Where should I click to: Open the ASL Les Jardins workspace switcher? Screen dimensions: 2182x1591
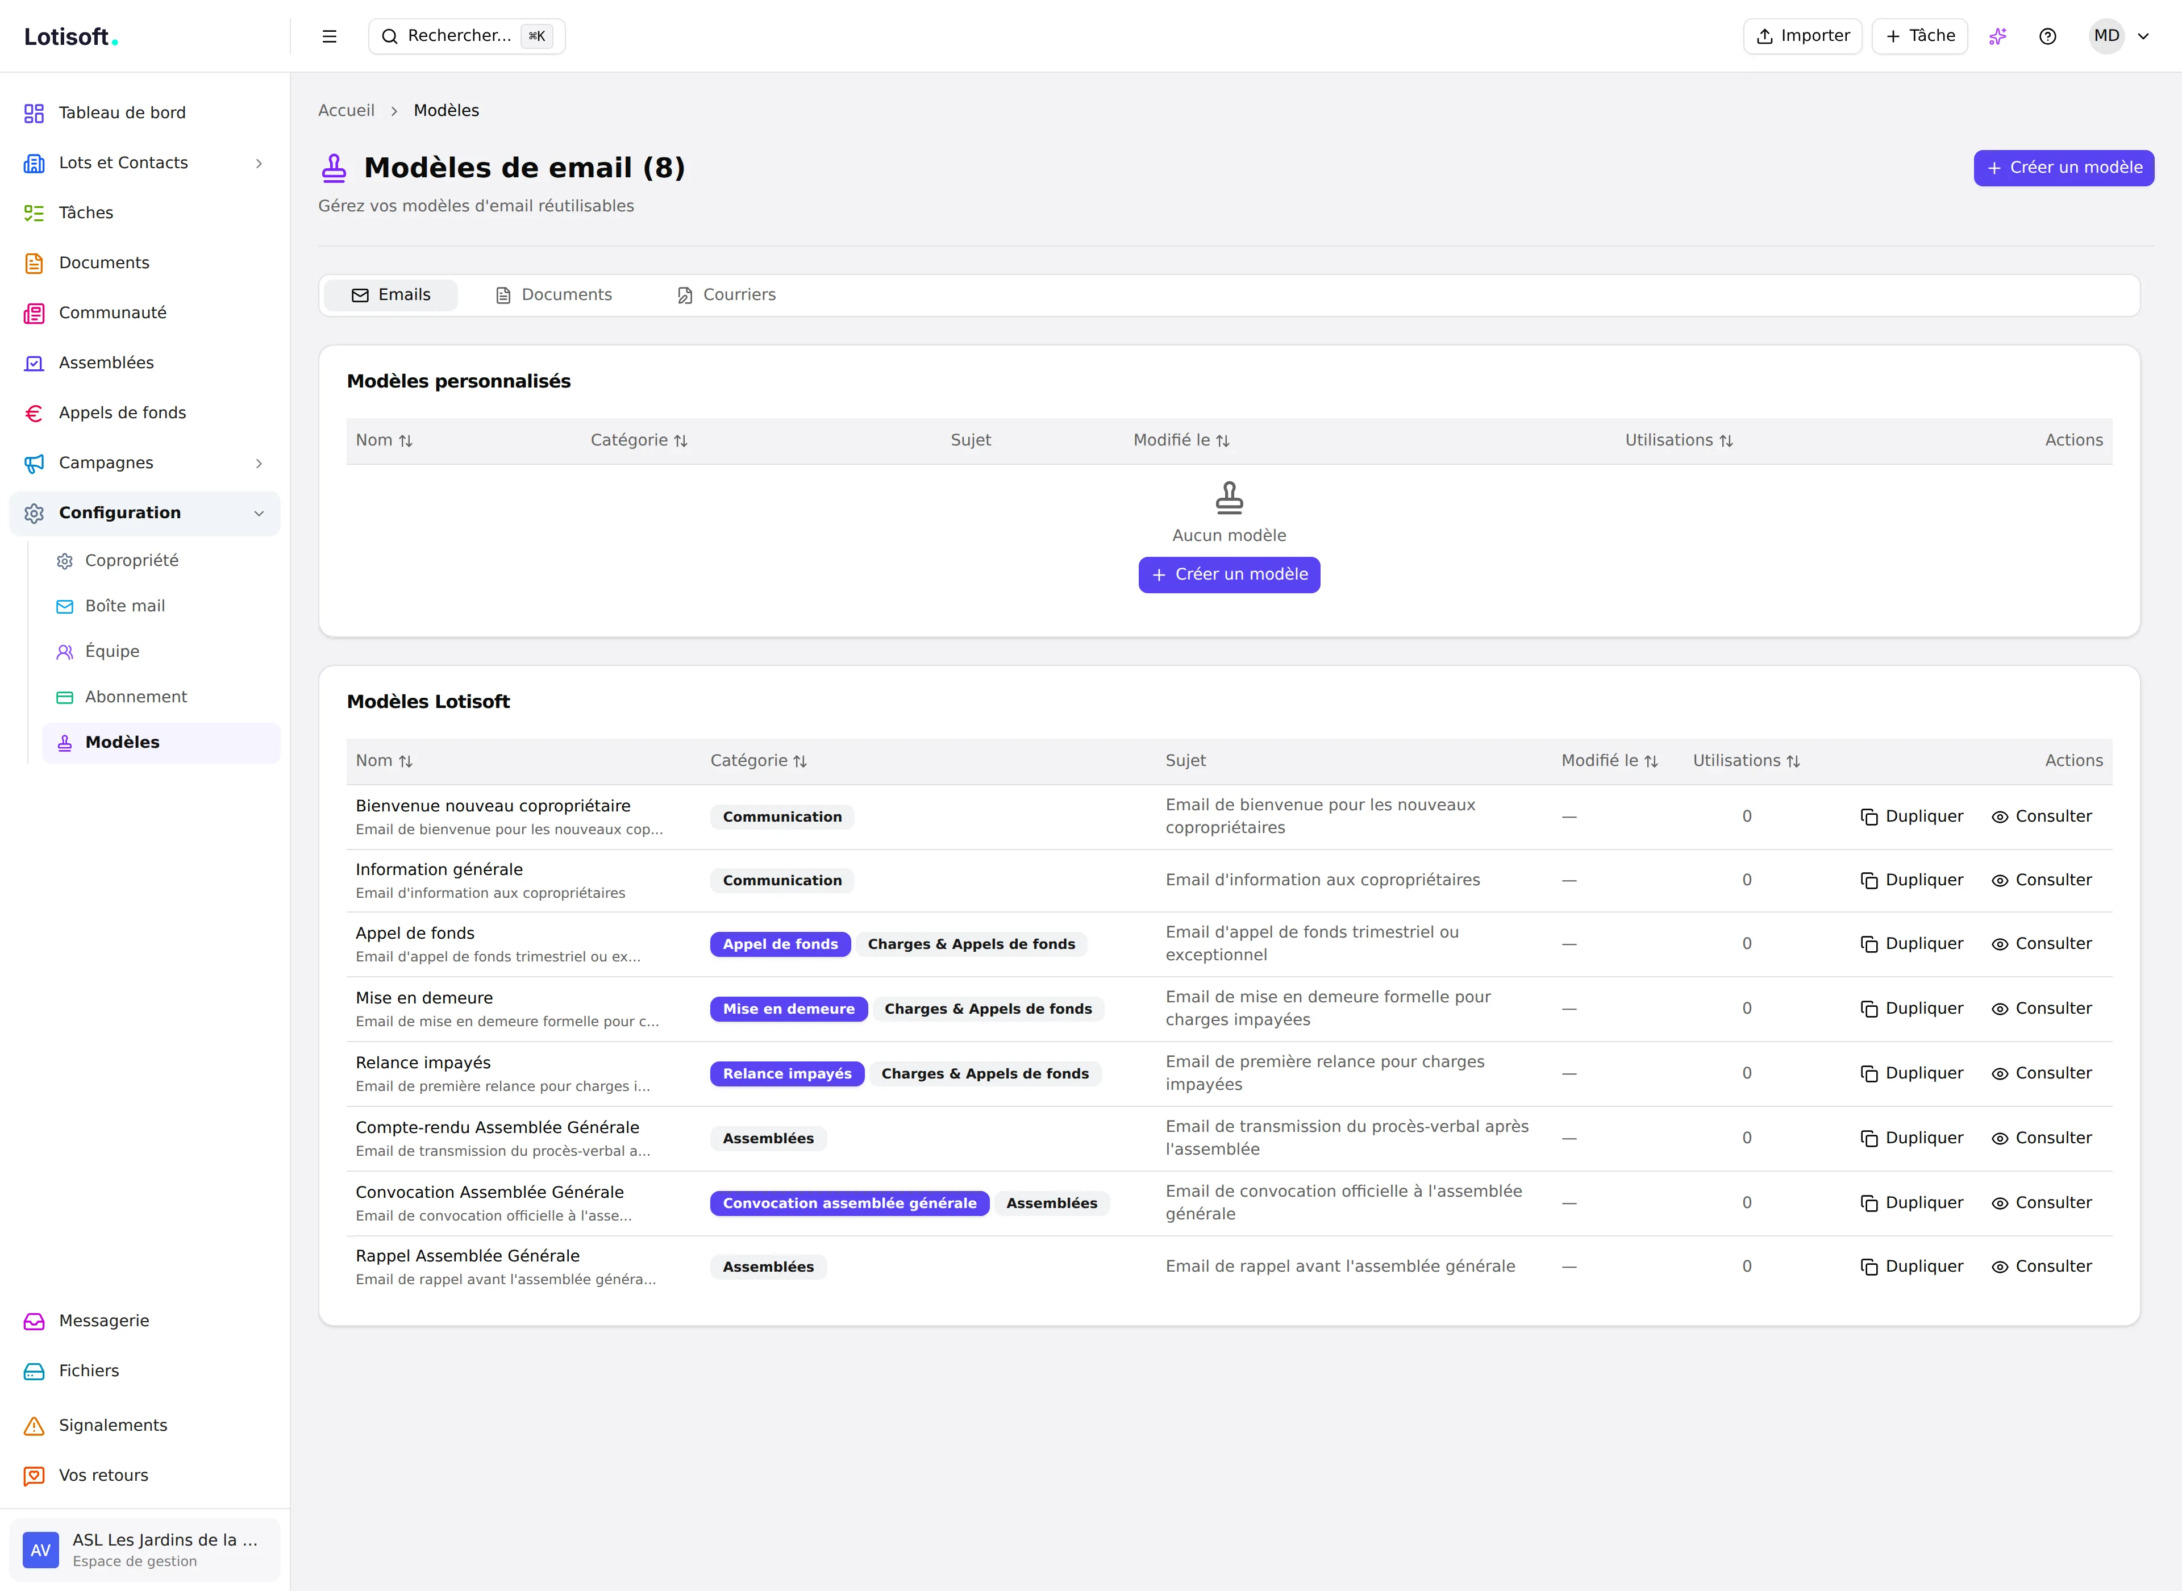tap(144, 1551)
